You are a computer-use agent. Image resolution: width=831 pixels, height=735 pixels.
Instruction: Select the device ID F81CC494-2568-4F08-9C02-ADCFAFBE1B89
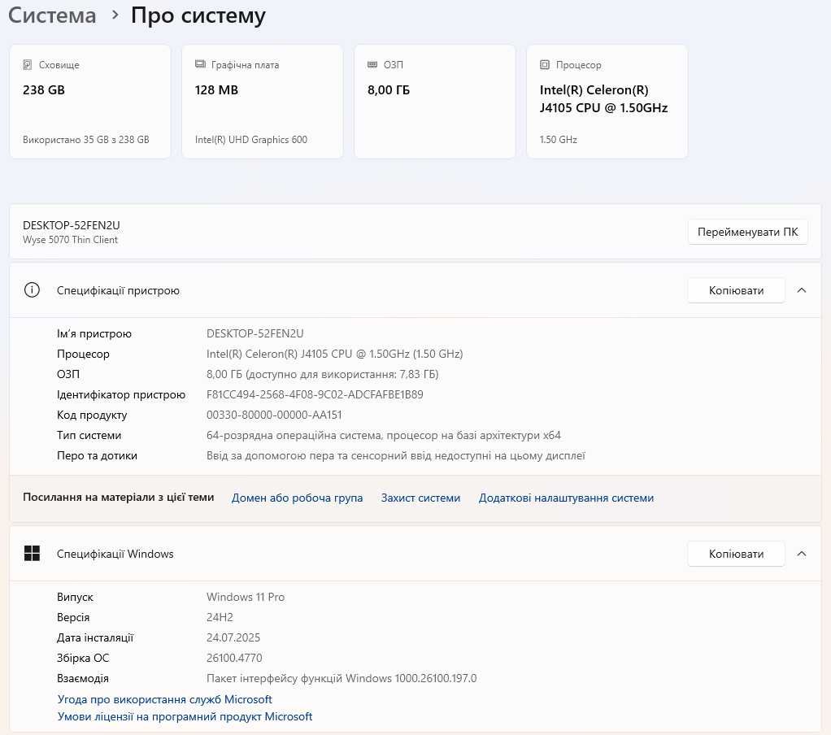[315, 394]
